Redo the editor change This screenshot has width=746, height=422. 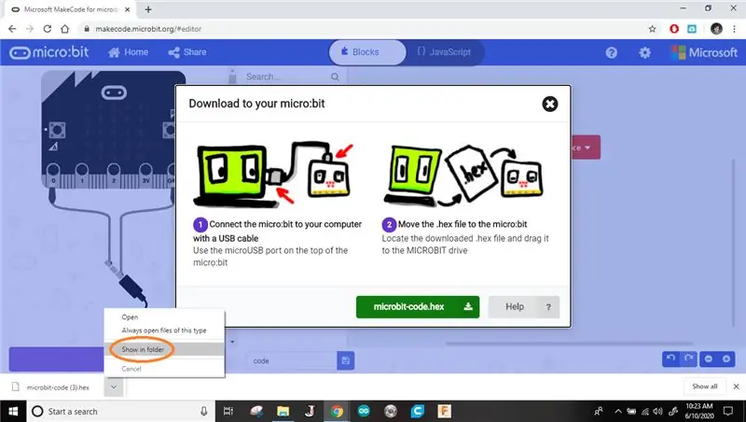688,359
